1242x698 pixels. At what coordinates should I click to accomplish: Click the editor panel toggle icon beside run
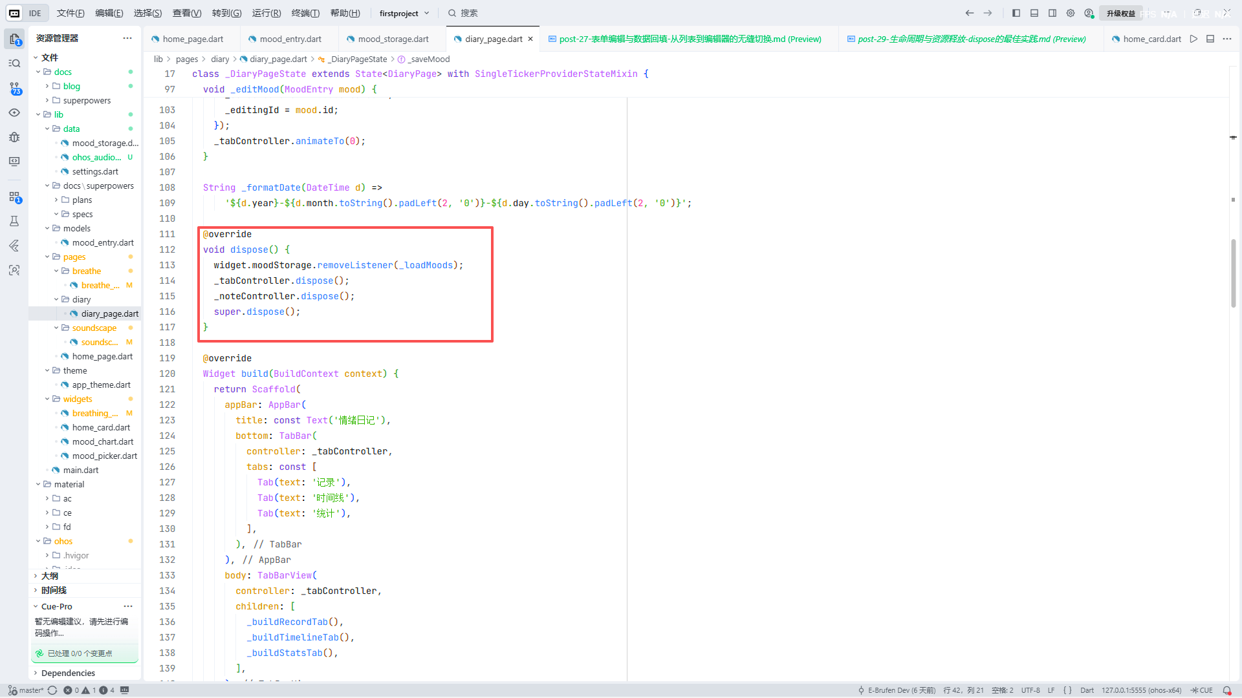1210,39
